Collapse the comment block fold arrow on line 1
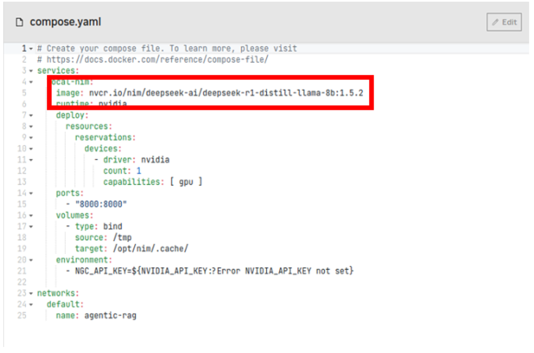Viewport: 534px width, 353px height. coord(31,49)
